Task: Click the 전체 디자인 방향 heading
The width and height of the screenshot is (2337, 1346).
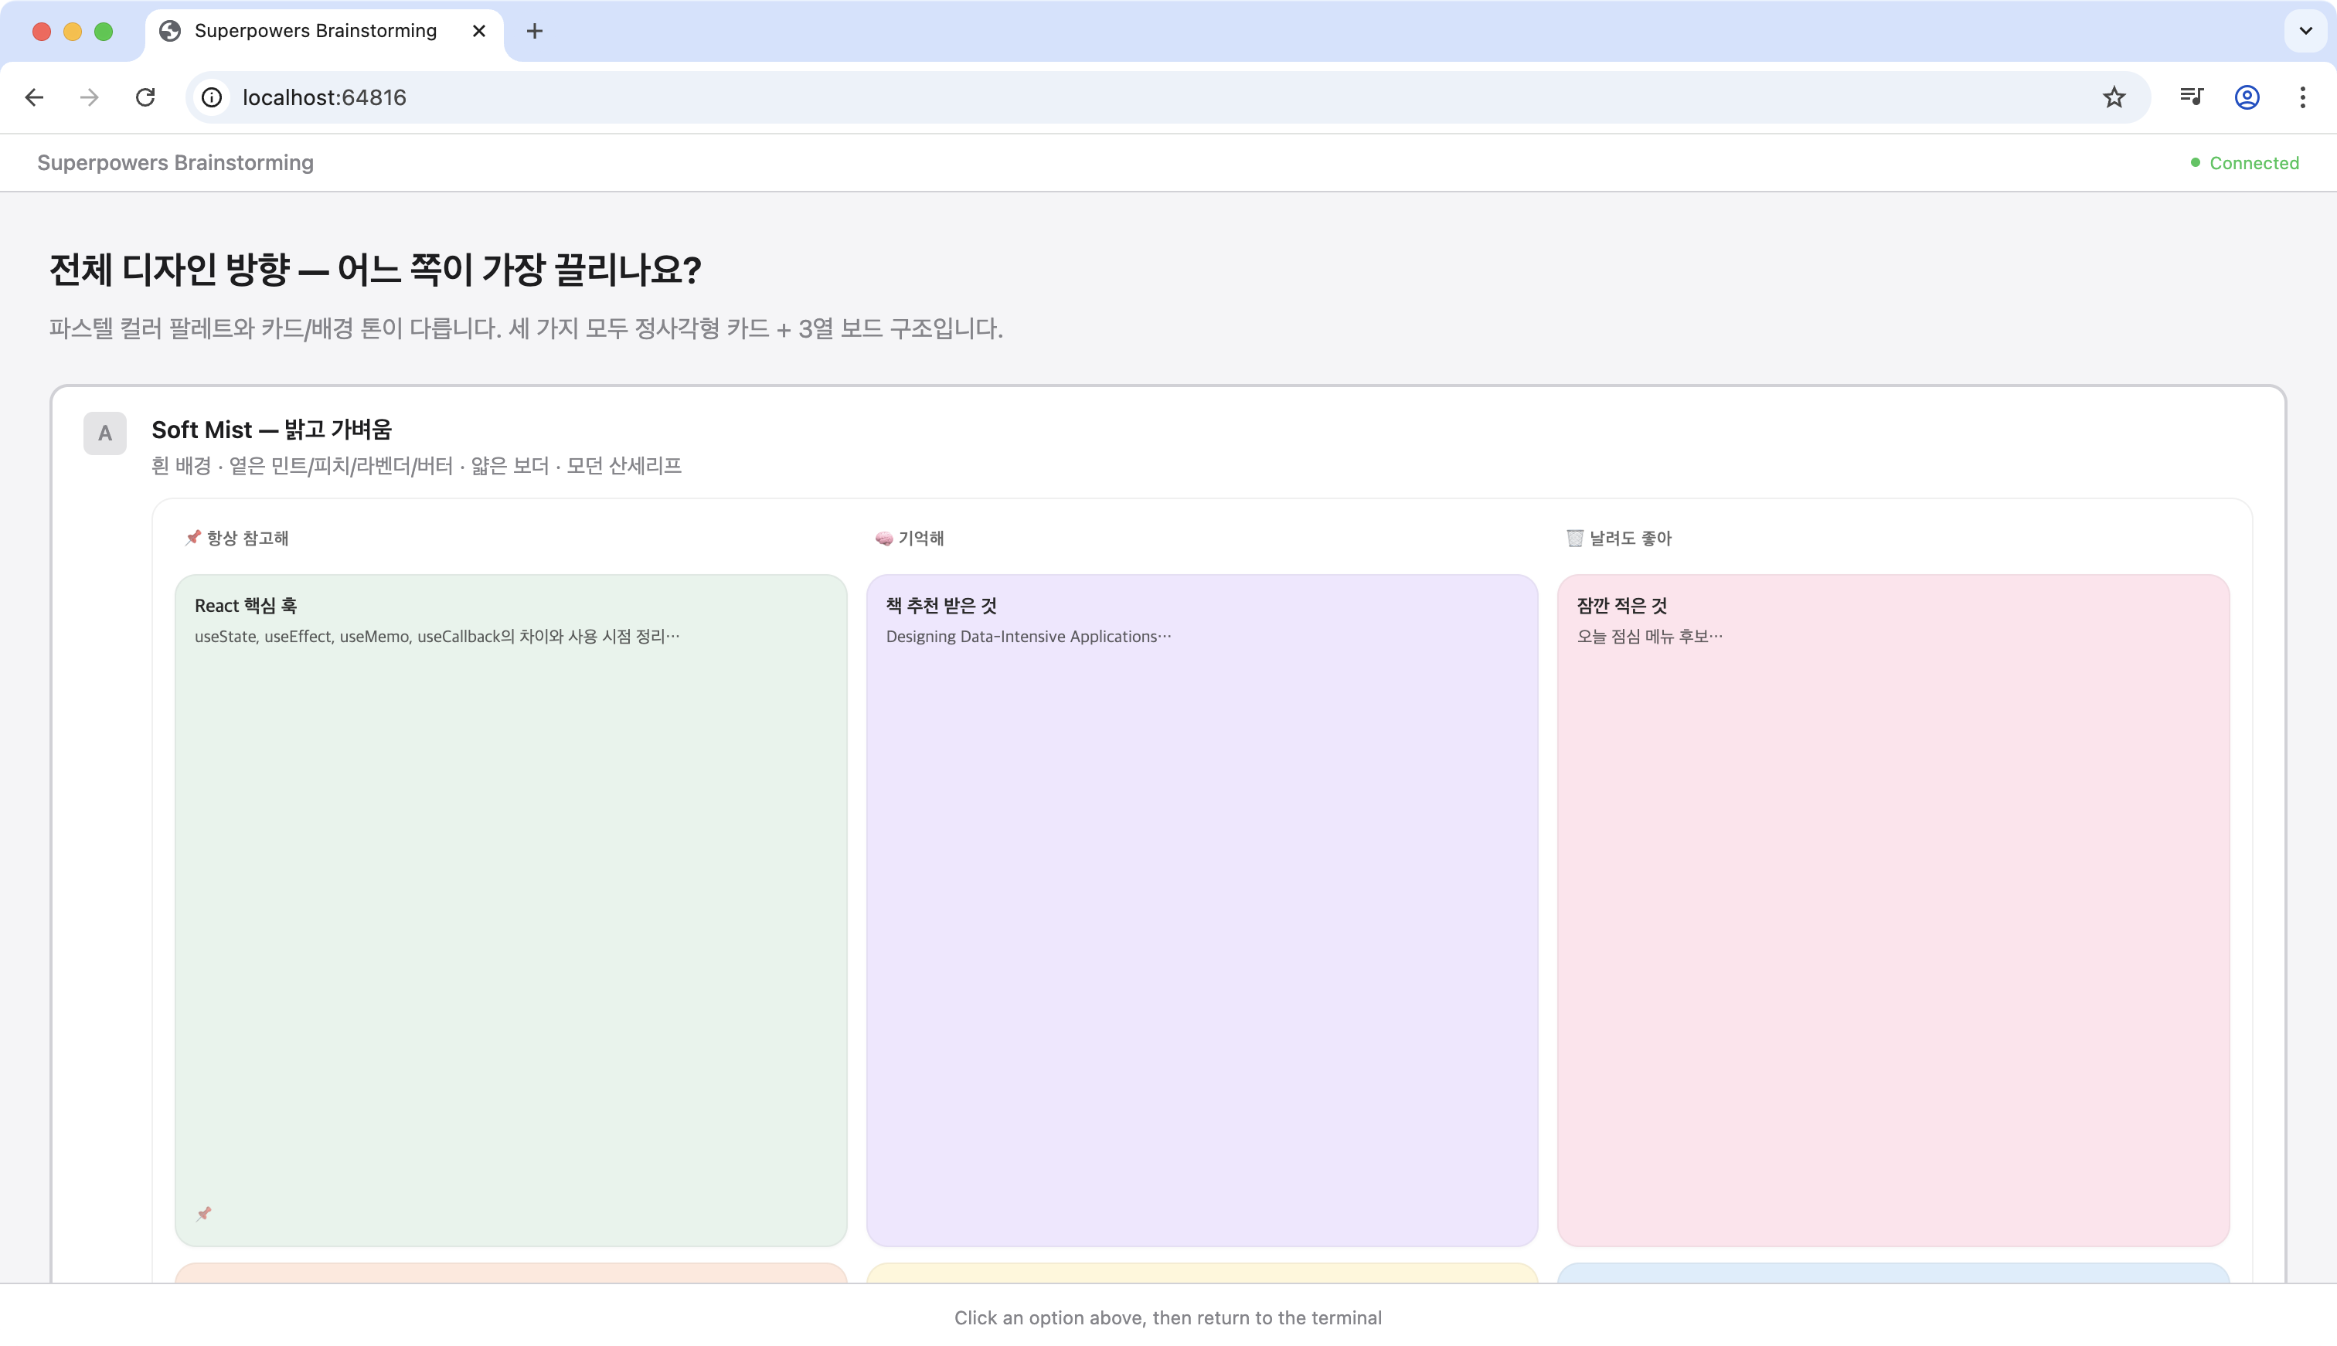Action: pyautogui.click(x=376, y=270)
